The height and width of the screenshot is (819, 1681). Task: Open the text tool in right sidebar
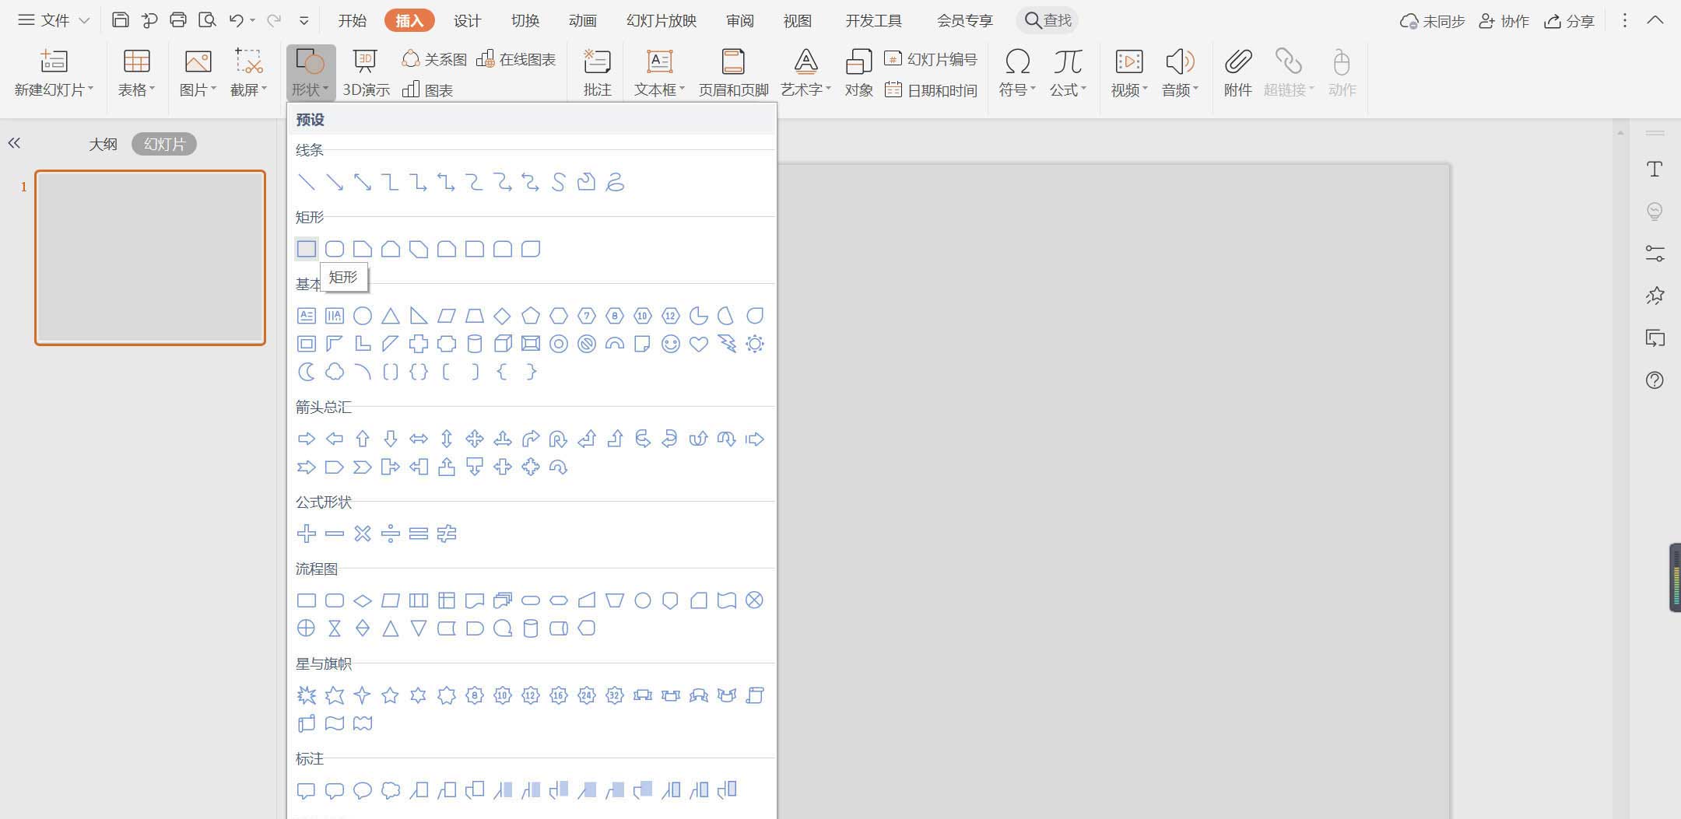[1655, 169]
